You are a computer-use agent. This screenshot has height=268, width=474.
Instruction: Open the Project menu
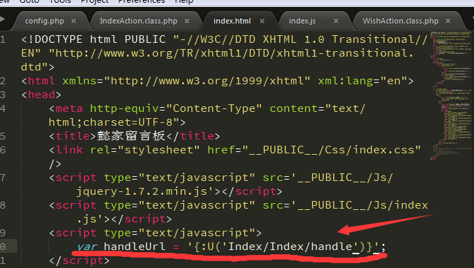click(95, 1)
